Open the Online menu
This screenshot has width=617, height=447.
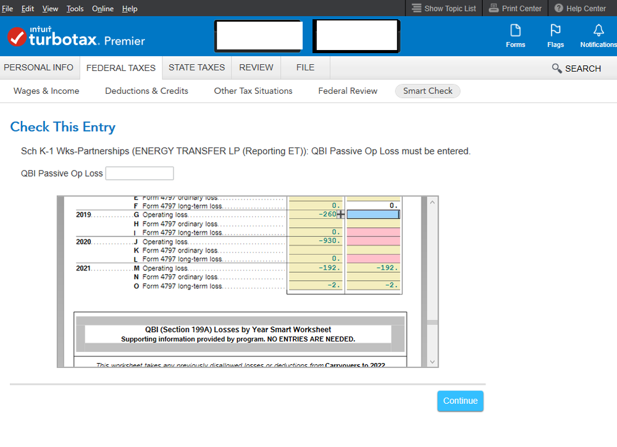point(103,9)
